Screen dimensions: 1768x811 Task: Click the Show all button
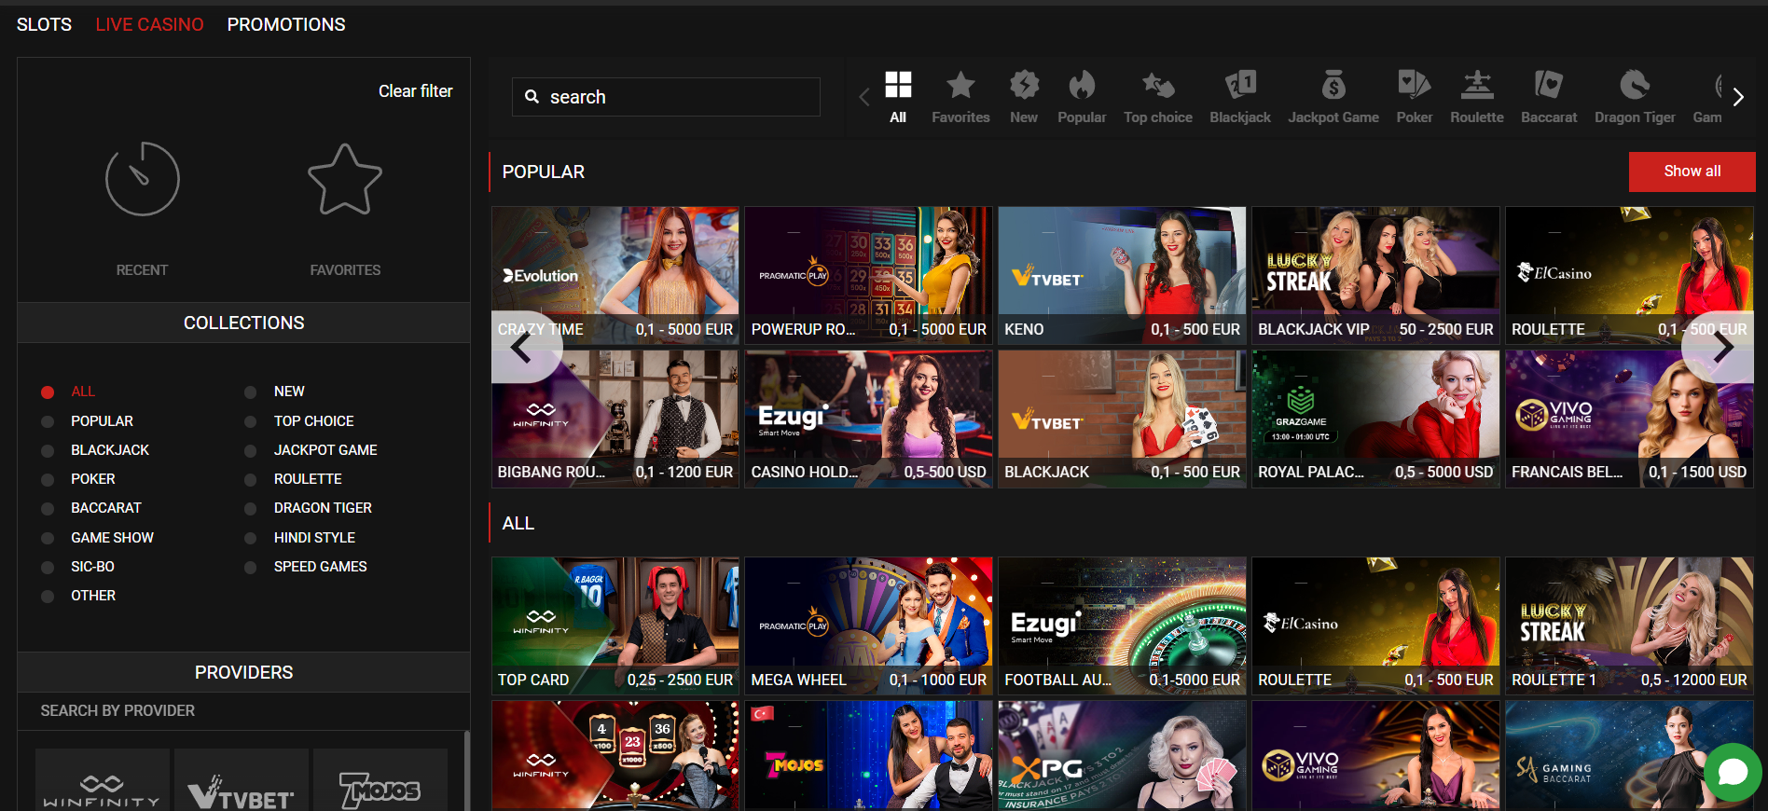pos(1692,172)
